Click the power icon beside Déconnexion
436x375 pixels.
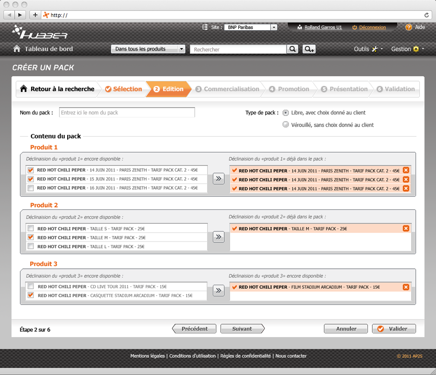[354, 27]
